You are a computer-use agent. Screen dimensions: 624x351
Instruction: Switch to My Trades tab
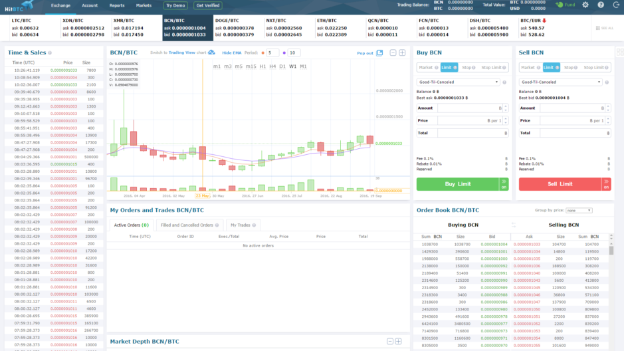pyautogui.click(x=243, y=225)
